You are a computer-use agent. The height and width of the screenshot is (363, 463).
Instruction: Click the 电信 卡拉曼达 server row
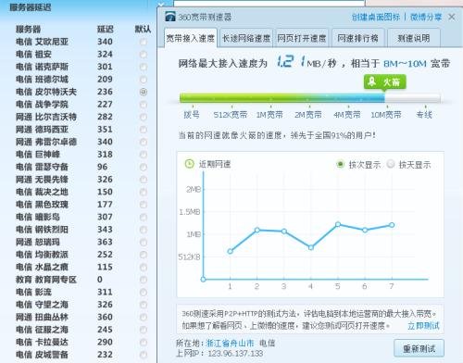(x=81, y=342)
